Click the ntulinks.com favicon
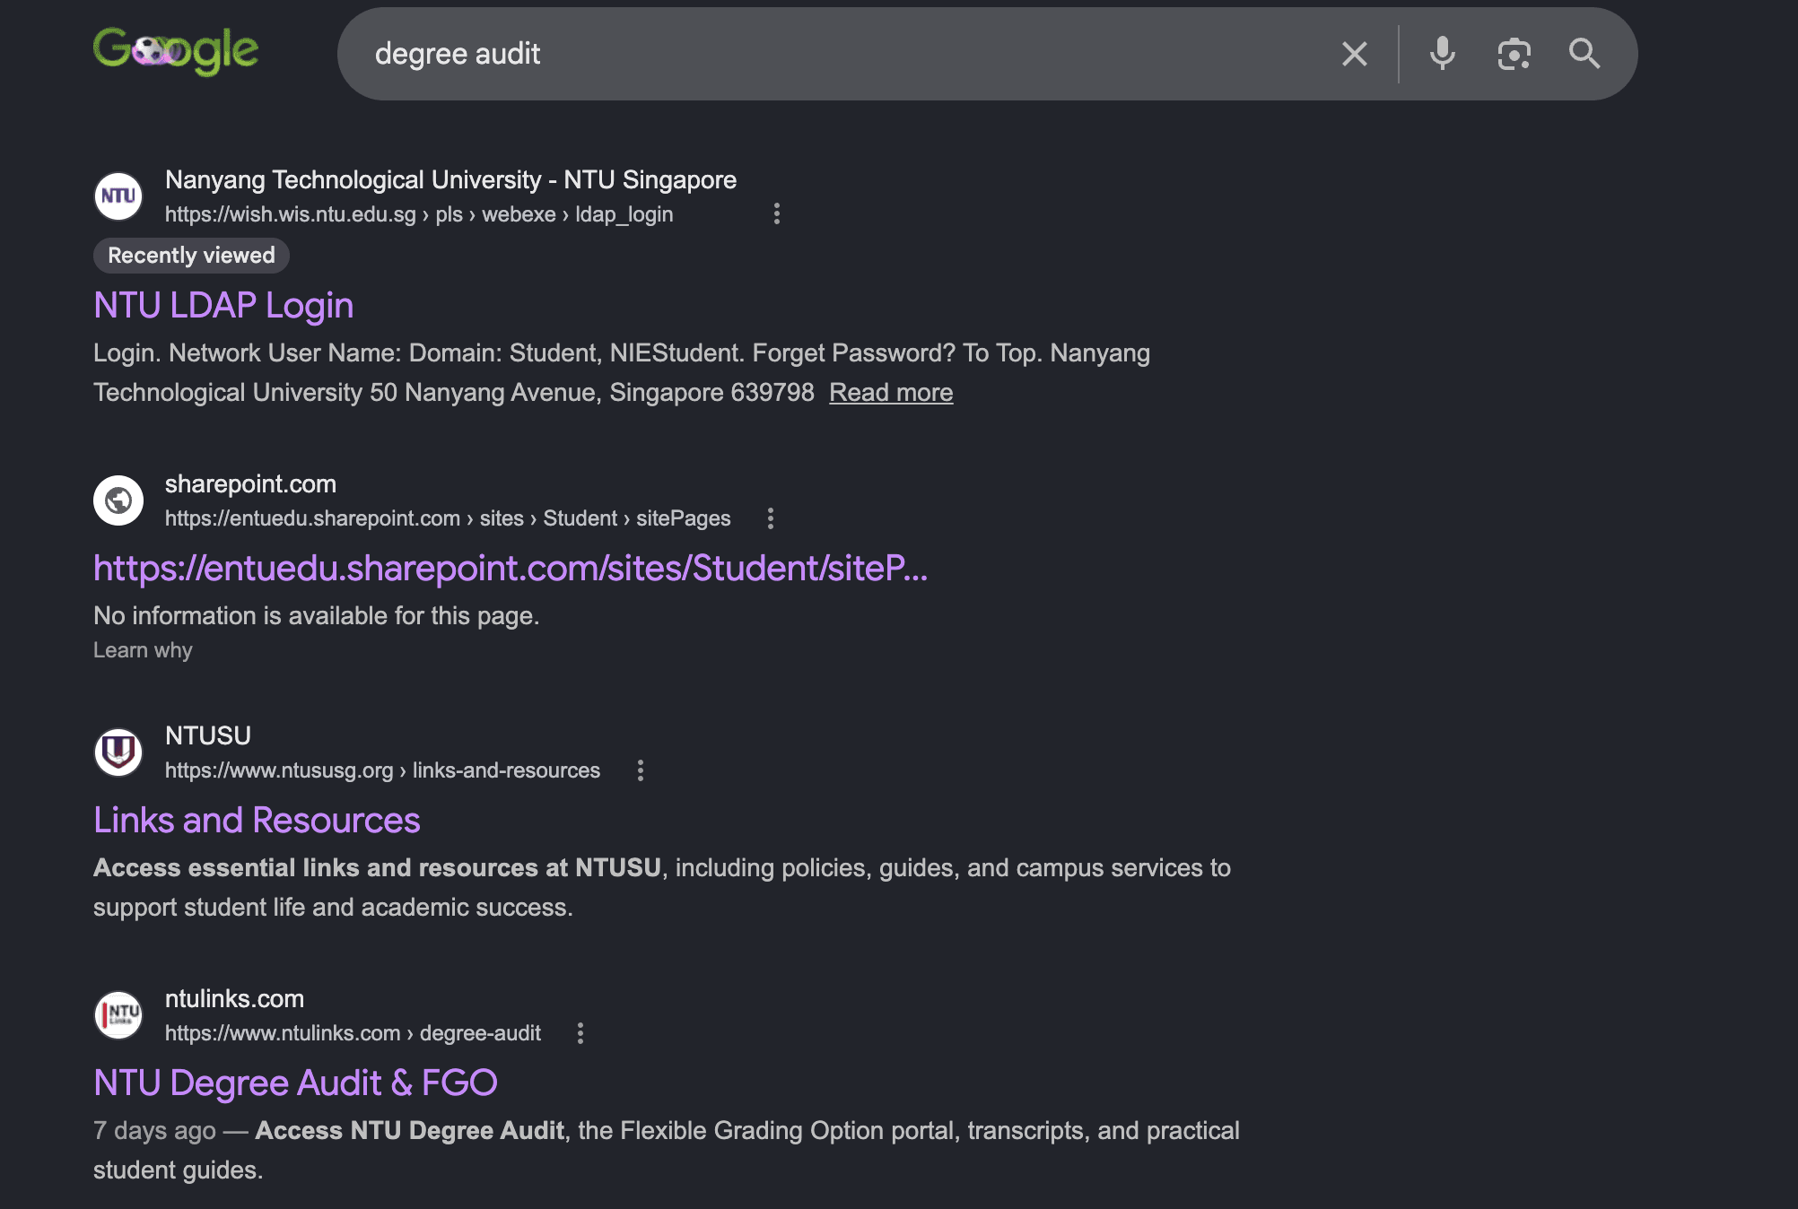 [x=118, y=1015]
